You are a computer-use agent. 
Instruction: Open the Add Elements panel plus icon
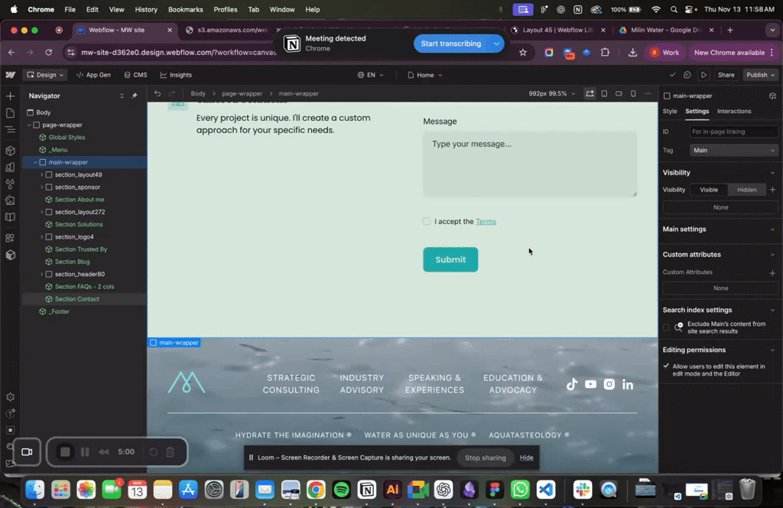(10, 96)
